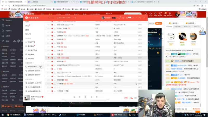Click the 我要开播 button
This screenshot has height=117, width=208.
click(19, 106)
